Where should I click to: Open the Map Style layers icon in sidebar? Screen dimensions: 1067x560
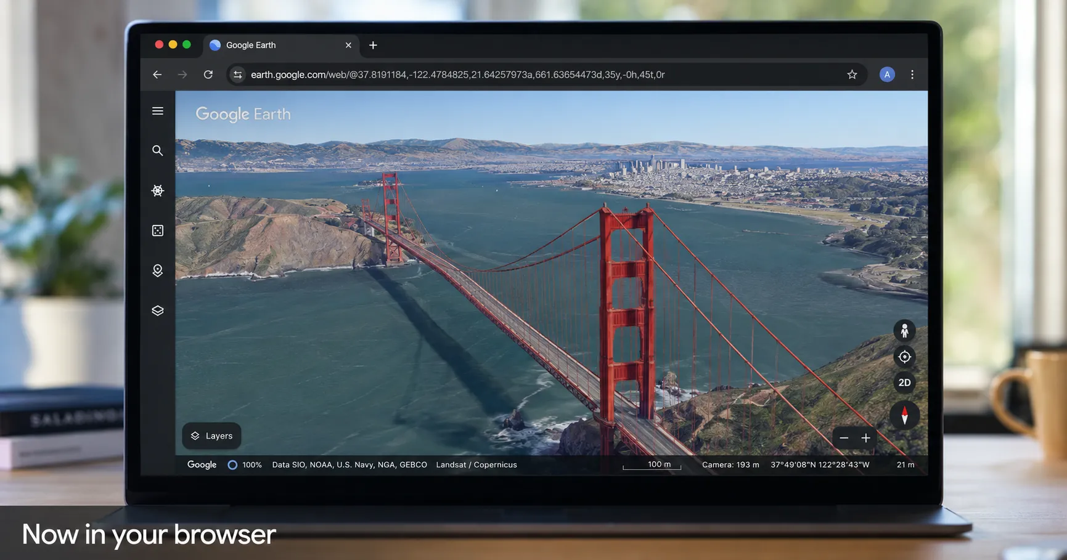tap(158, 310)
